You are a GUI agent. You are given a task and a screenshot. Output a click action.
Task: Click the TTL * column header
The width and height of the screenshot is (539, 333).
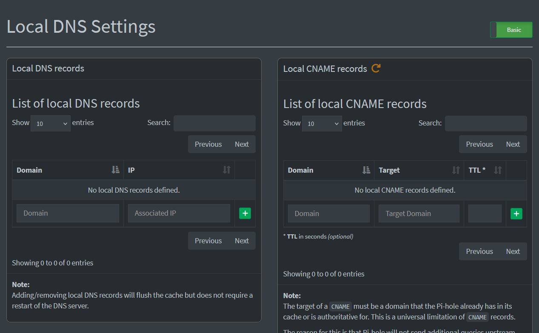coord(485,170)
